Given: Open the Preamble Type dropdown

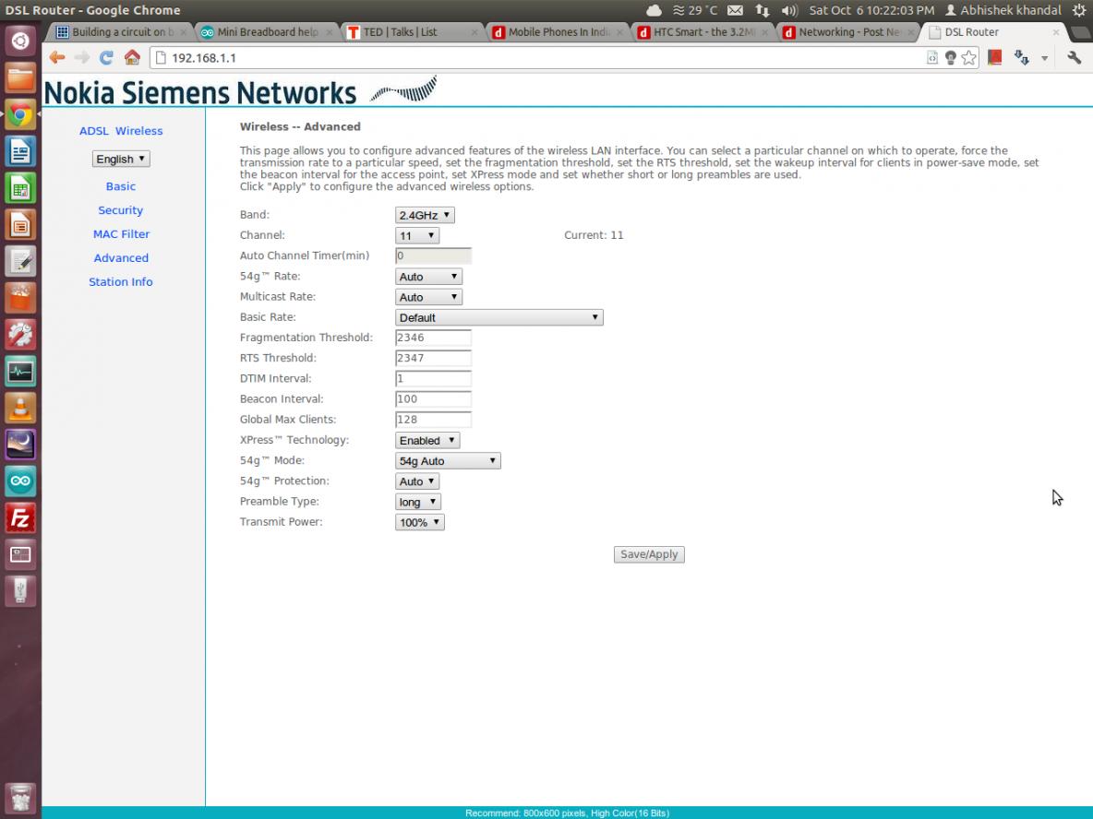Looking at the screenshot, I should (x=417, y=502).
